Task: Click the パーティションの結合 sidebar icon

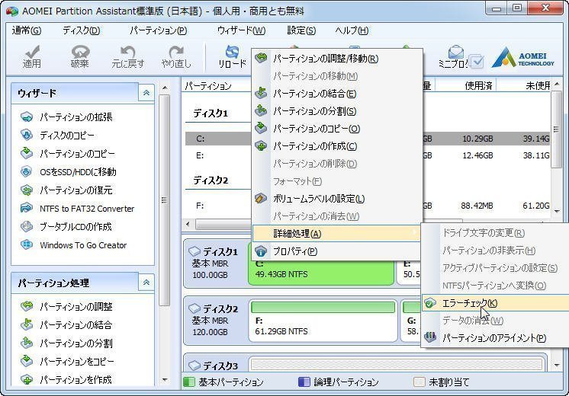Action: tap(27, 324)
